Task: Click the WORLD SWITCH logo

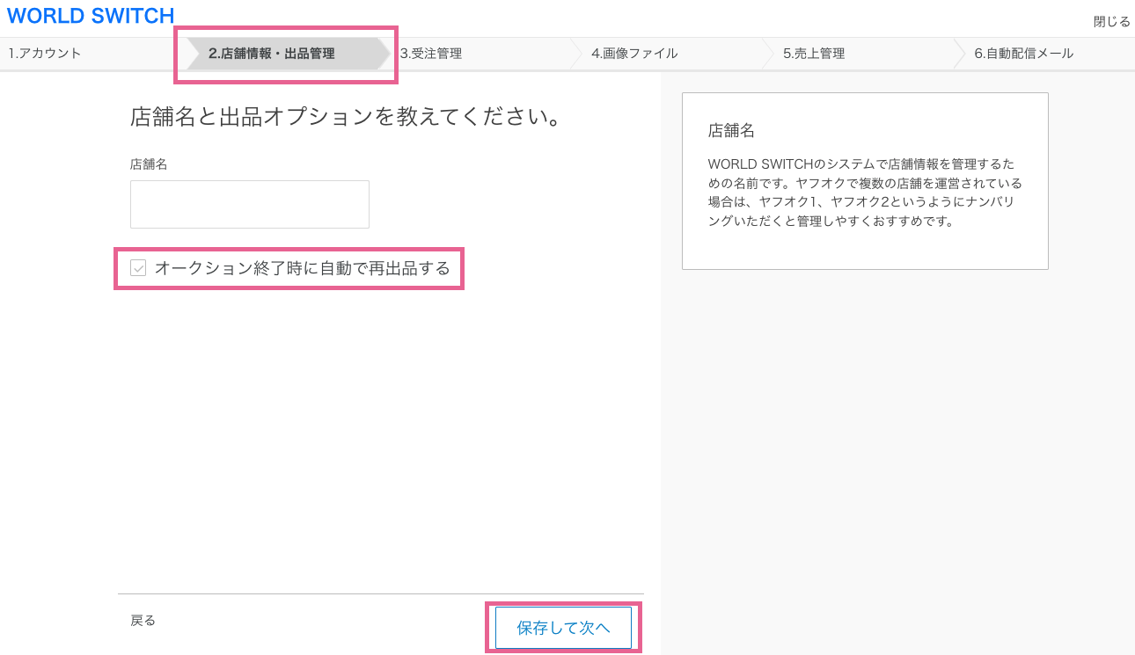Action: click(91, 16)
